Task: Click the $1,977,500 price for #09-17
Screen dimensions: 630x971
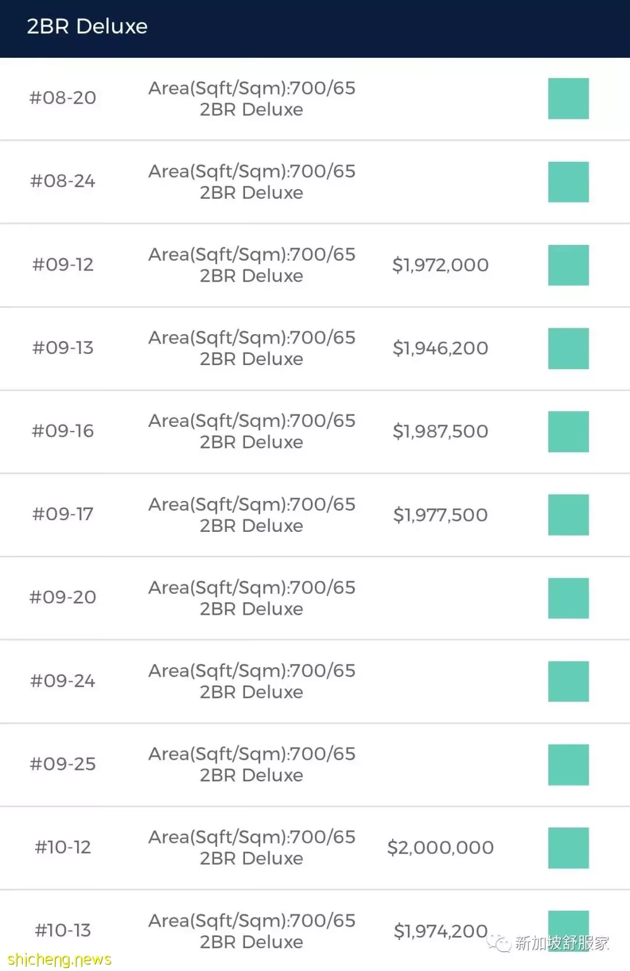Action: tap(440, 515)
